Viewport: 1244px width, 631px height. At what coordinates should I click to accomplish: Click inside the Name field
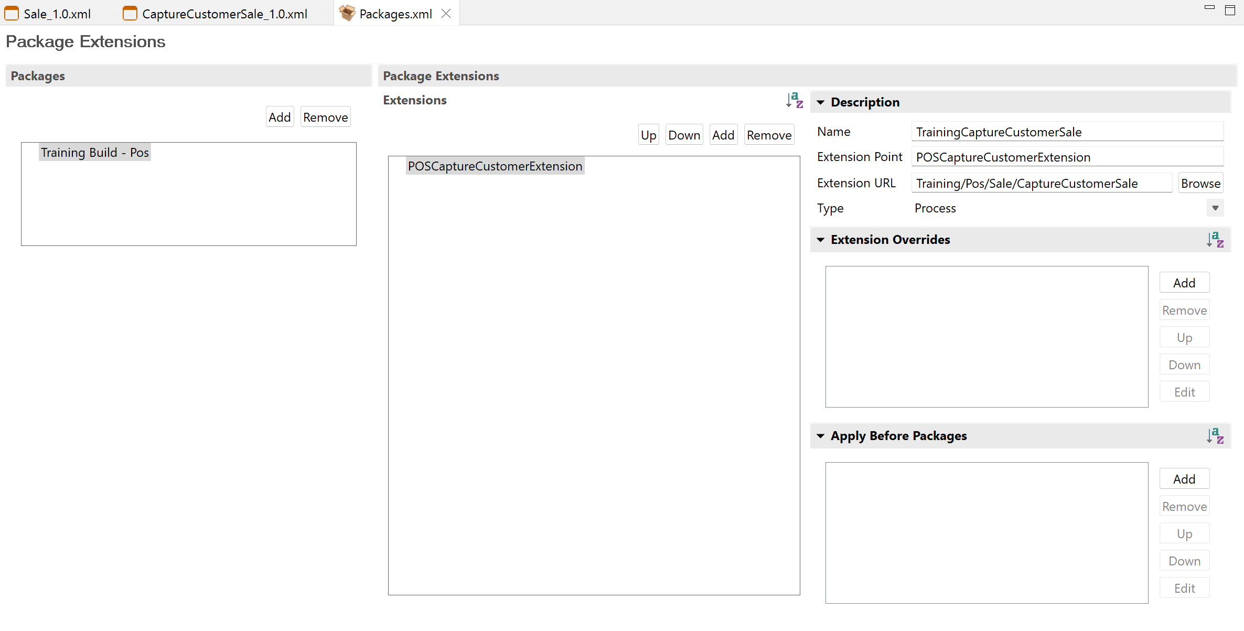[1067, 131]
